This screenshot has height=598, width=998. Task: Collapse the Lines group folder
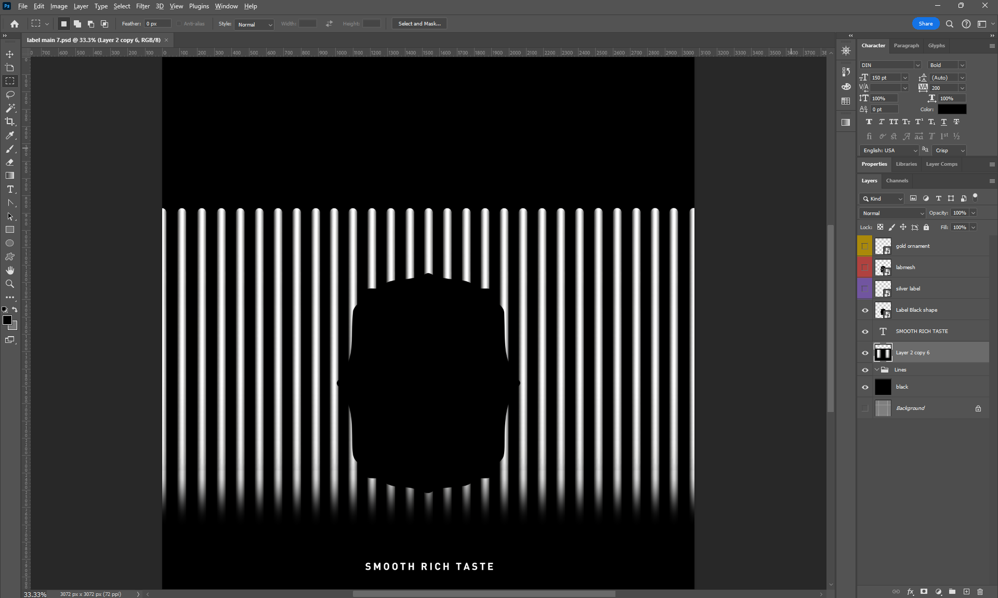point(877,370)
